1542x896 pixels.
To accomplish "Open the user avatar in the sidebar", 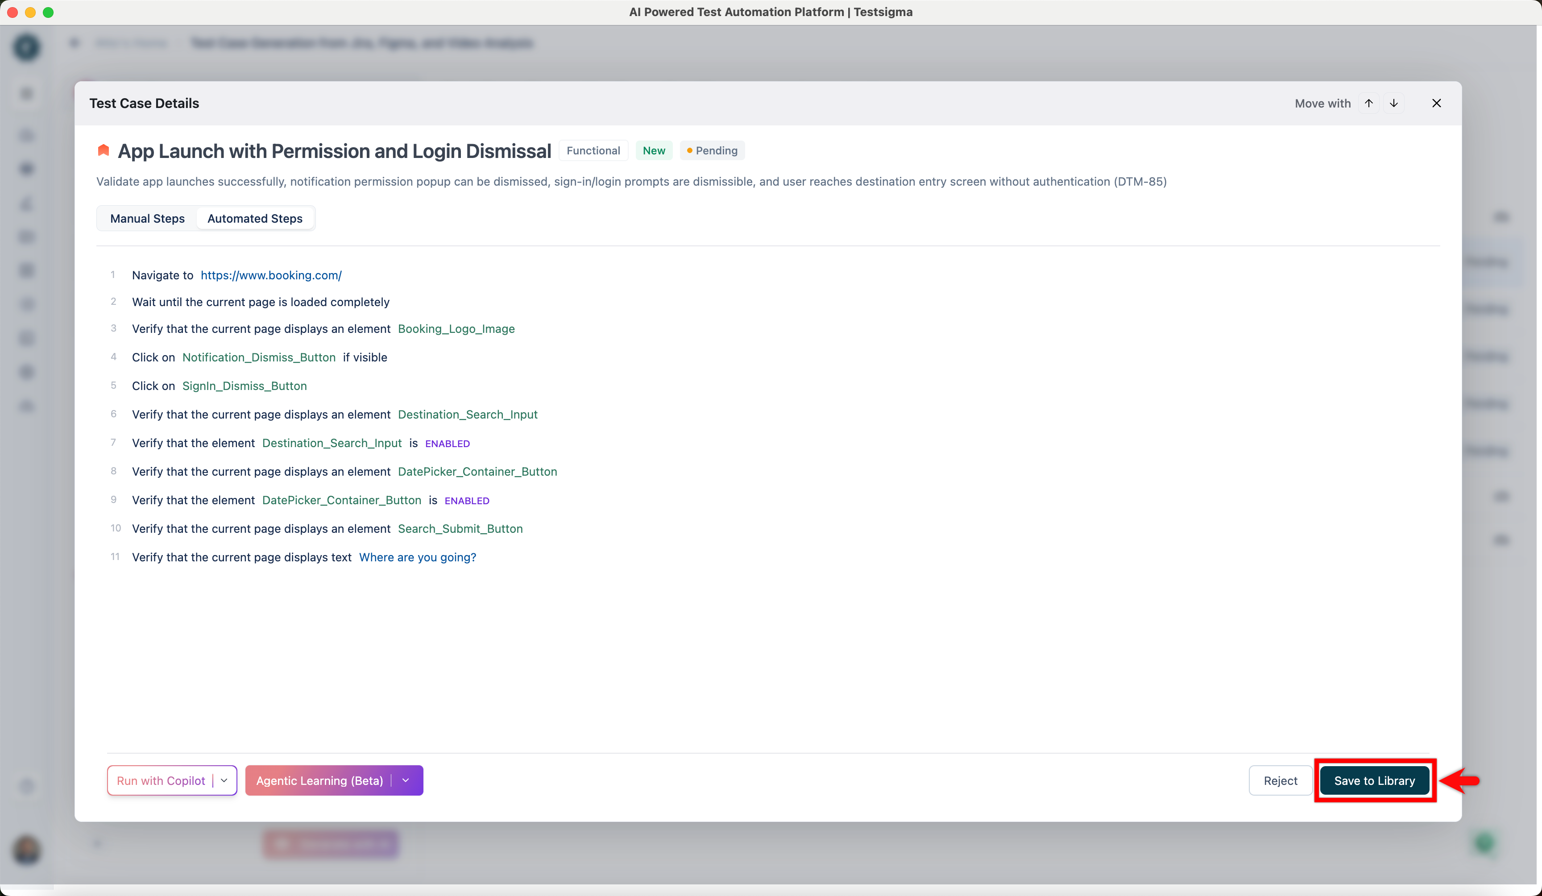I will 27,850.
